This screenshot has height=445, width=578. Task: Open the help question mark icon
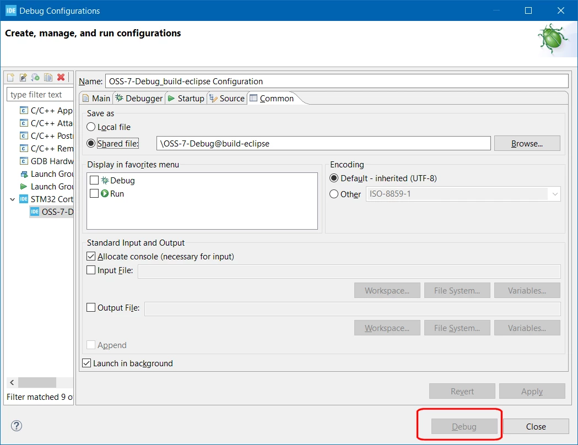[17, 426]
